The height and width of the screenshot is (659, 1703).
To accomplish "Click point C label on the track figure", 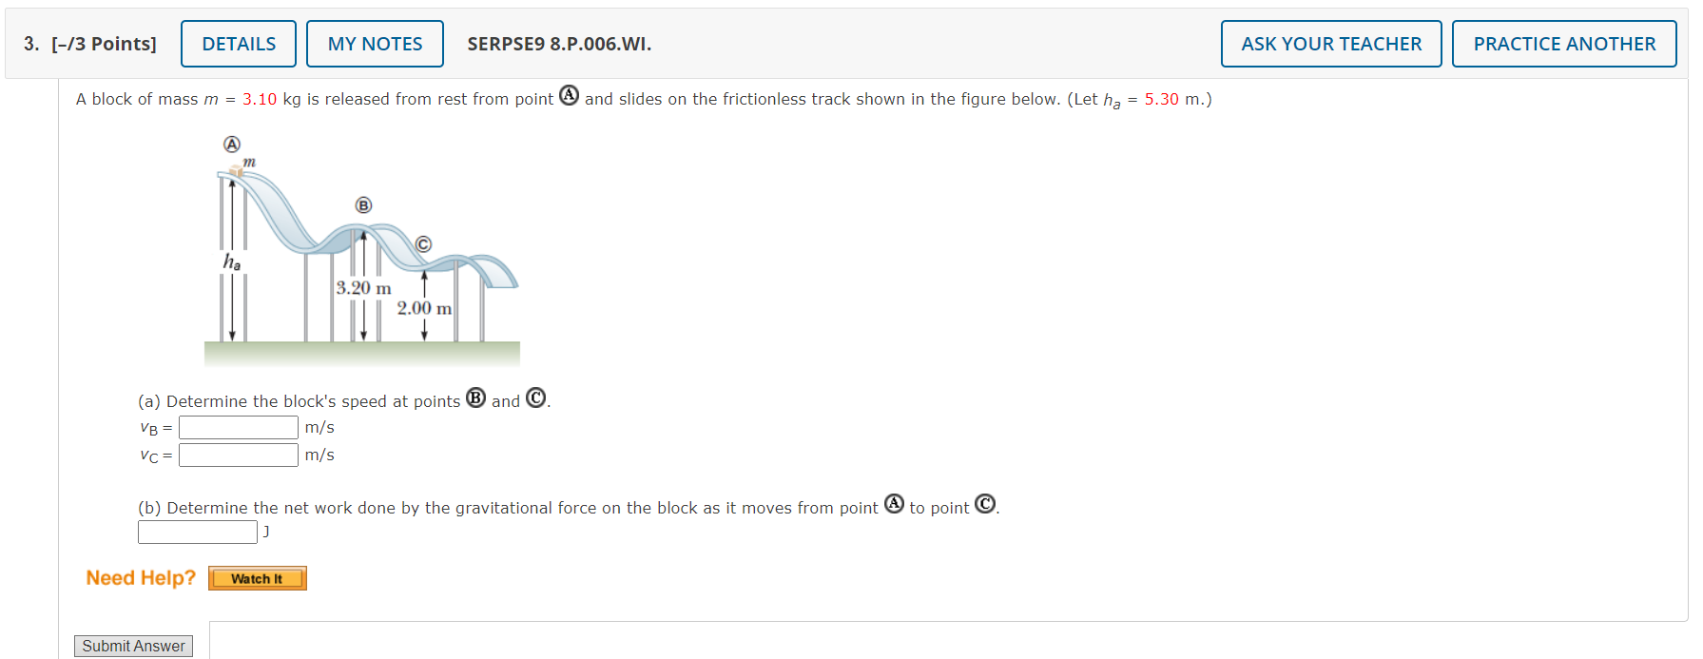I will (x=423, y=244).
